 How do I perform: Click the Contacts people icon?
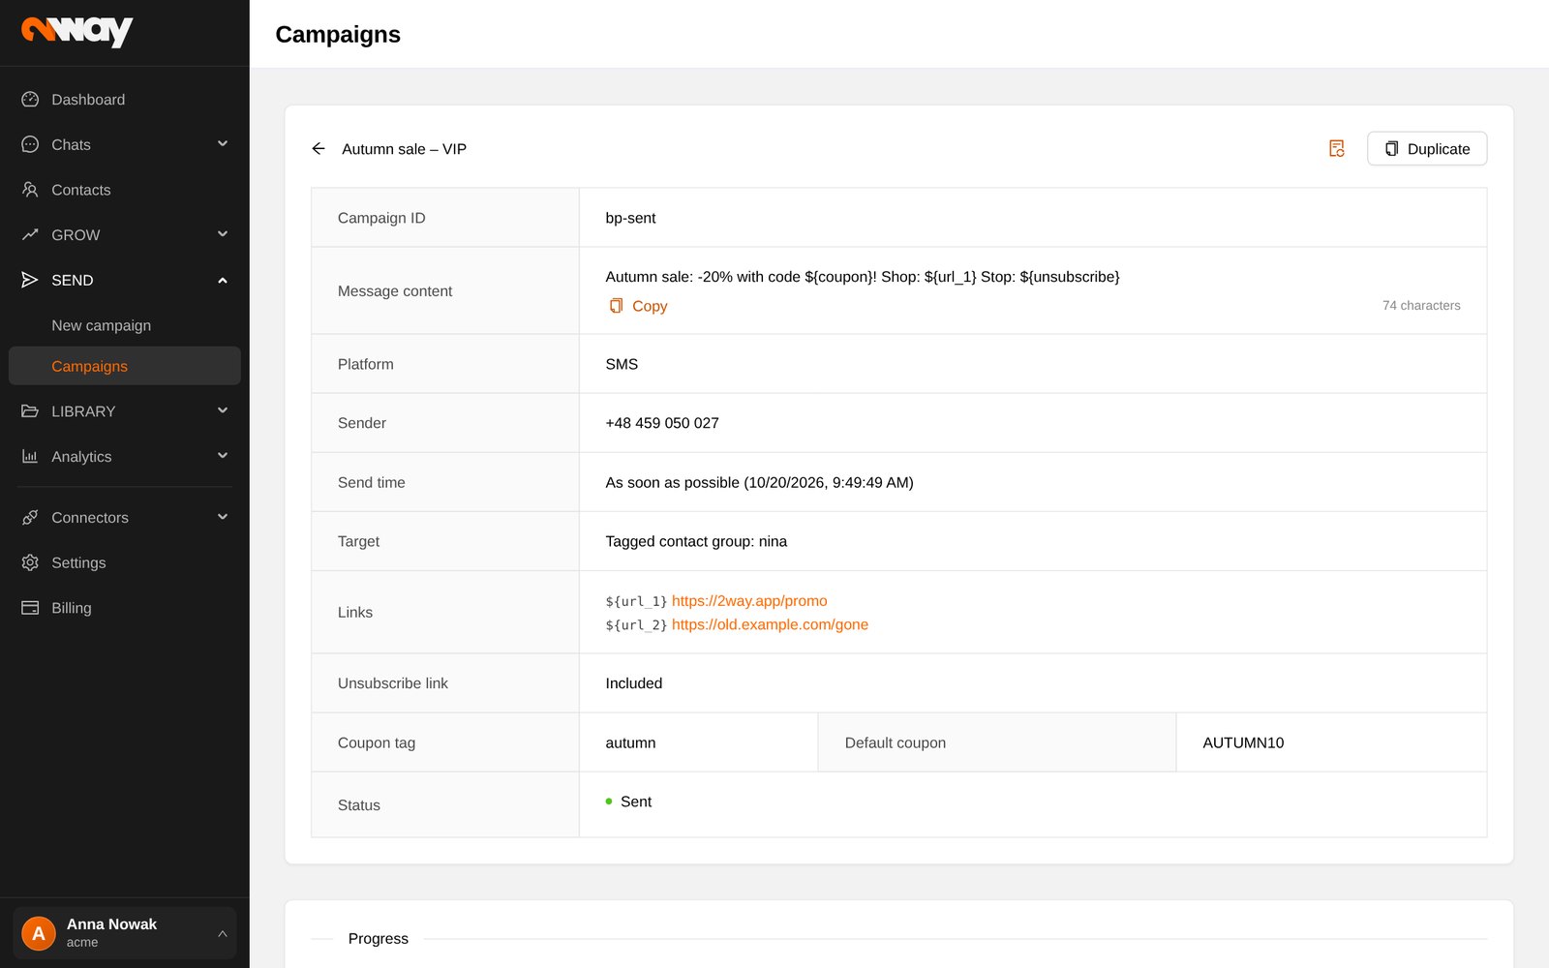tap(30, 190)
